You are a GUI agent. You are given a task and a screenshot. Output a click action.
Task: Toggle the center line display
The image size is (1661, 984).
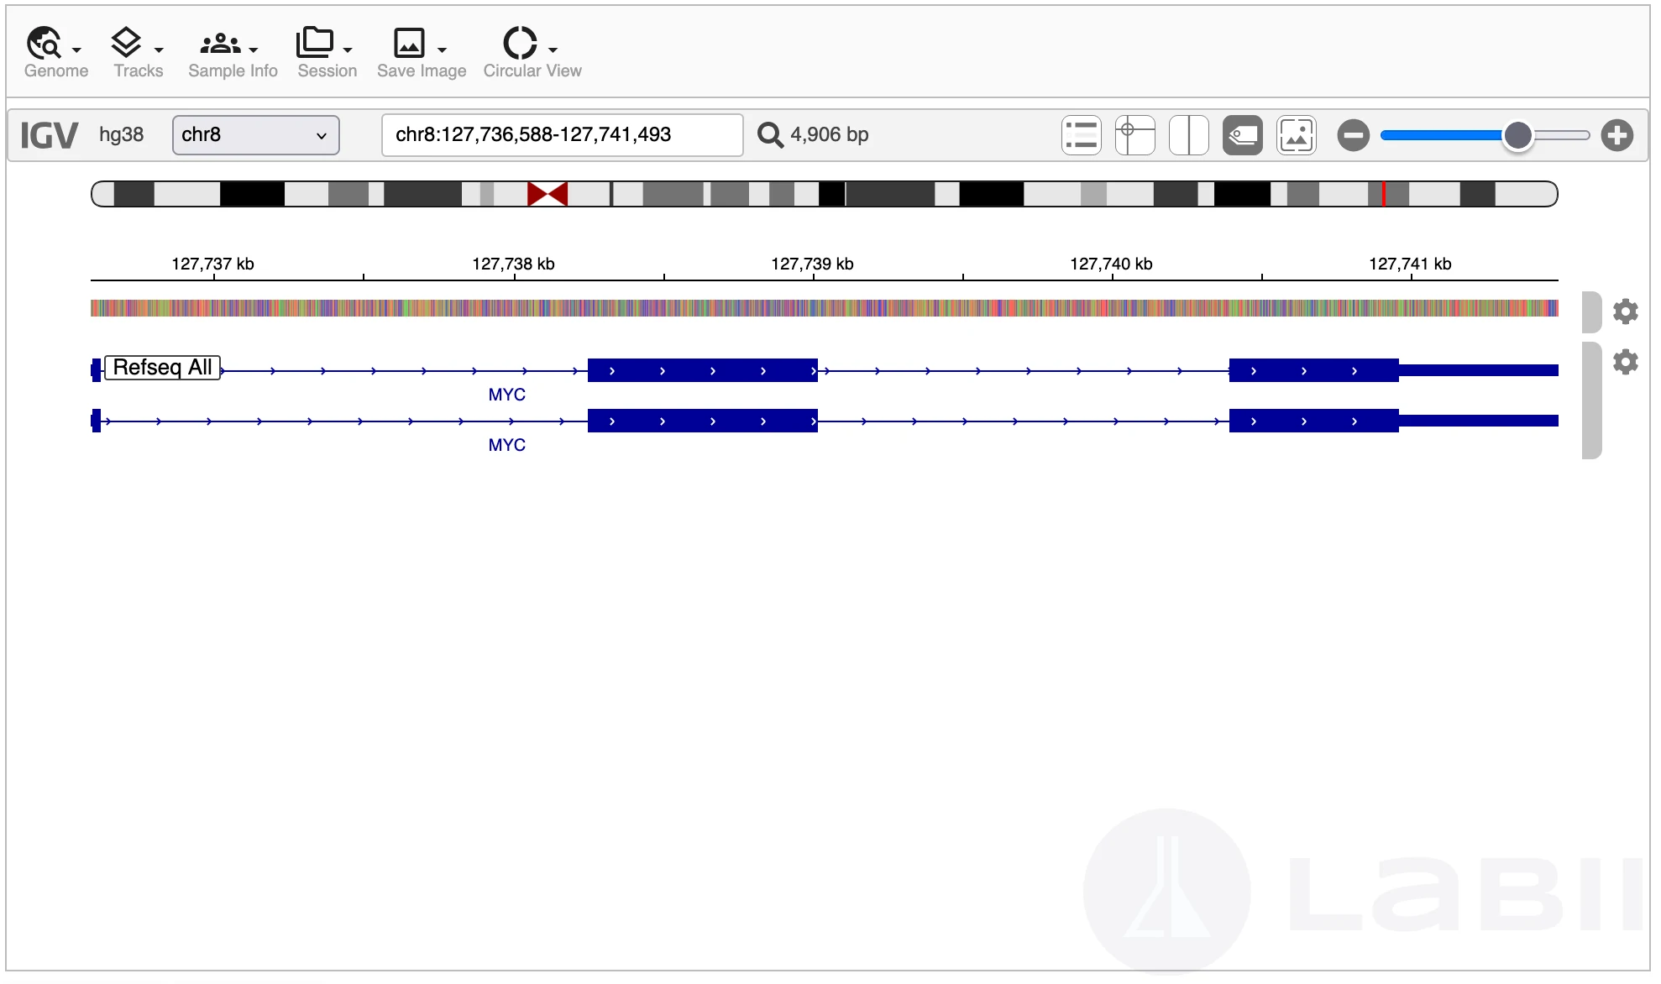[x=1188, y=135]
